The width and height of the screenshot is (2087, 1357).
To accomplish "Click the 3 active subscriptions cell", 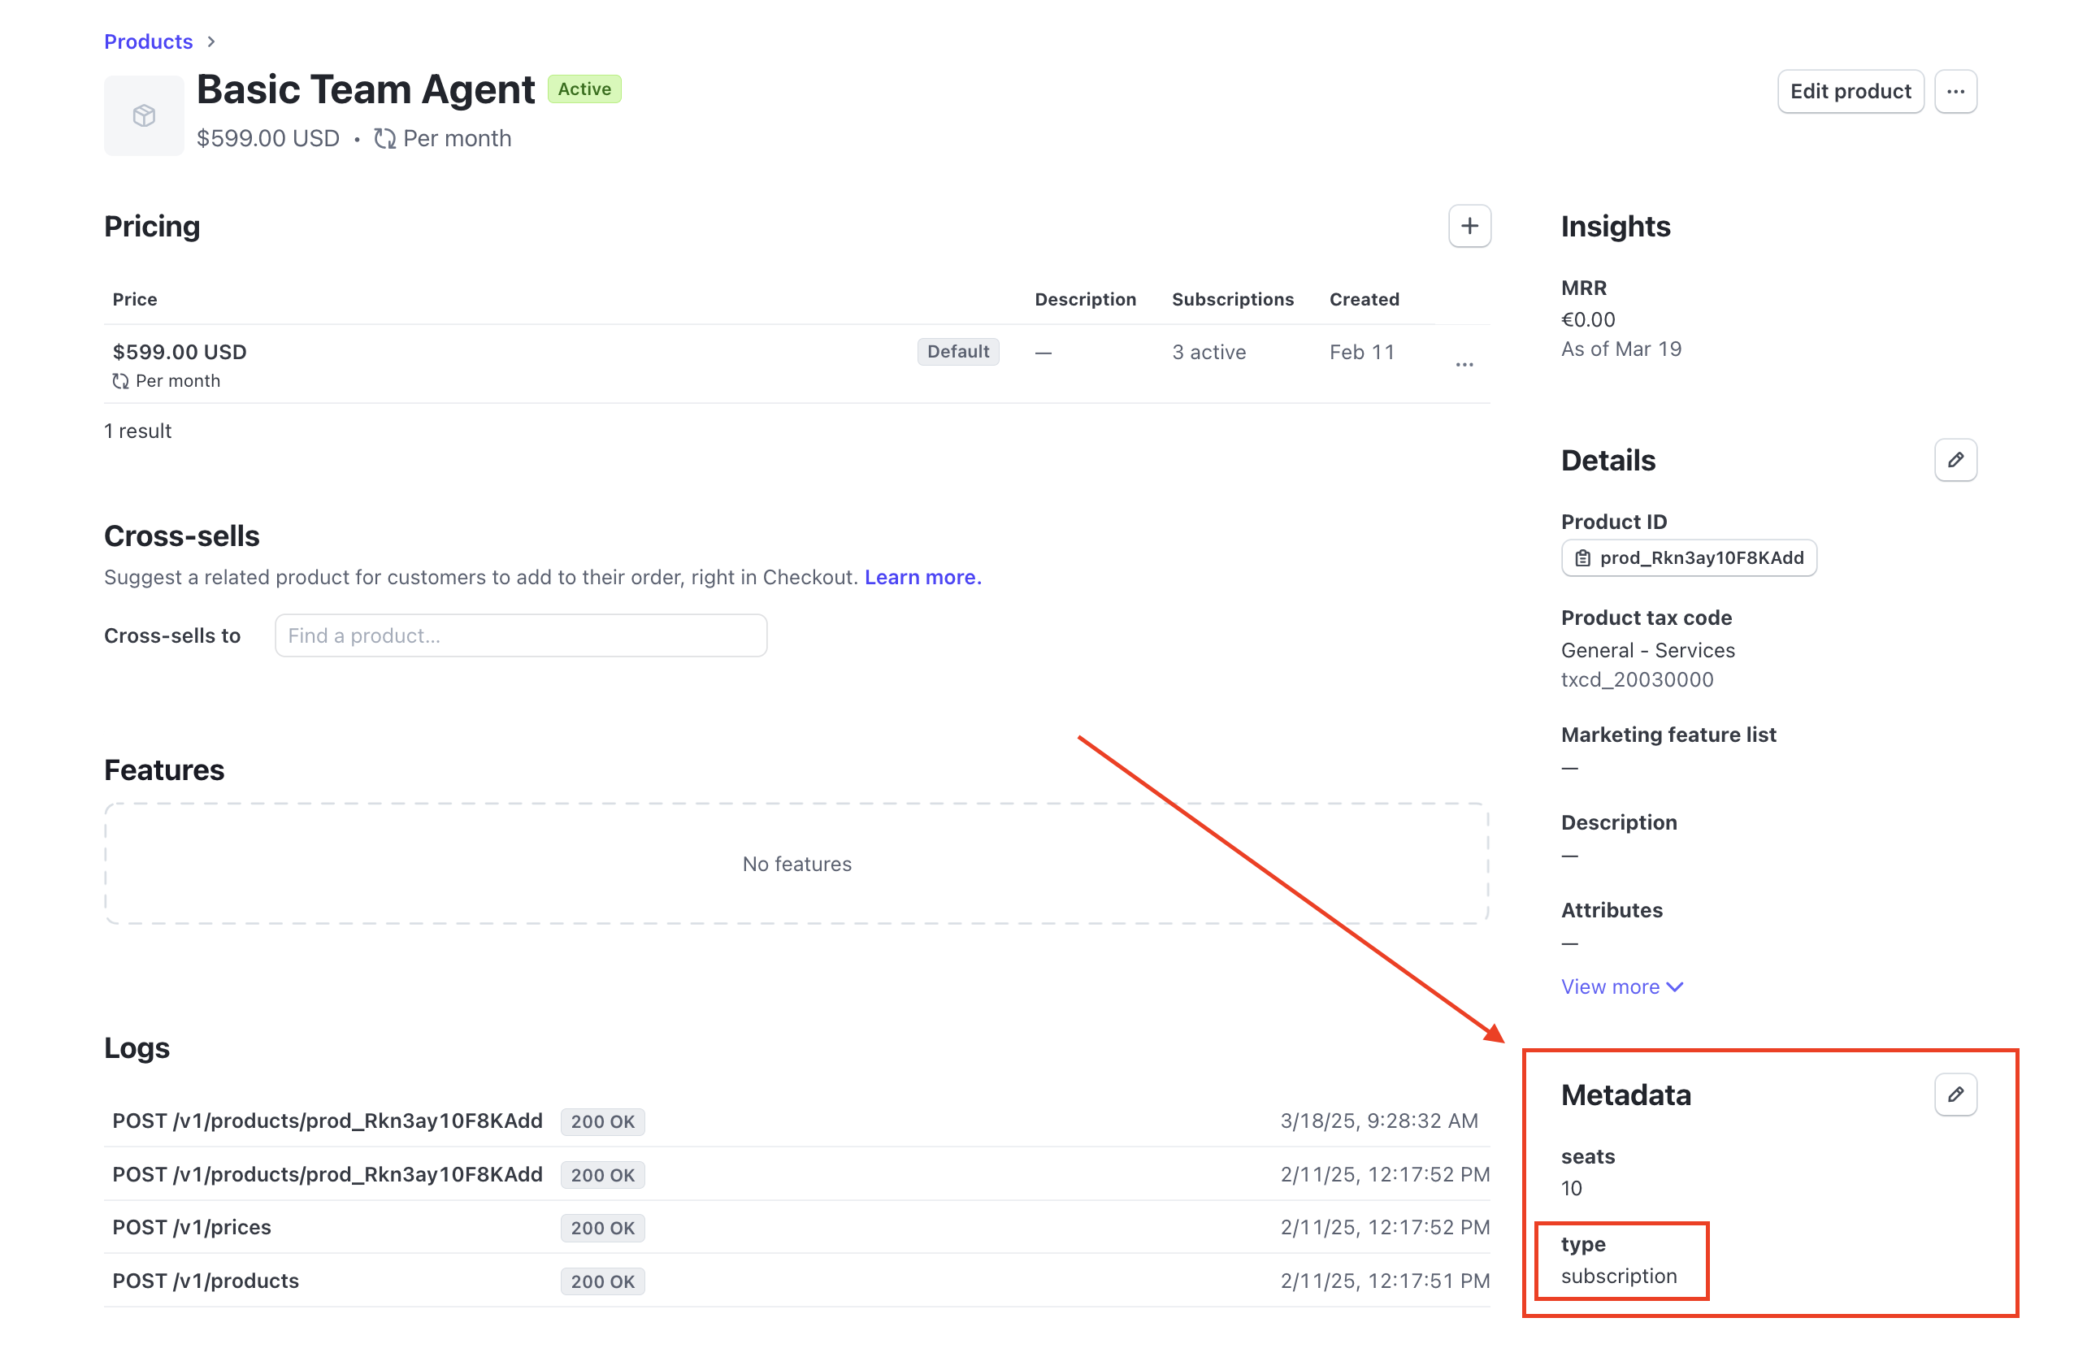I will pyautogui.click(x=1208, y=353).
